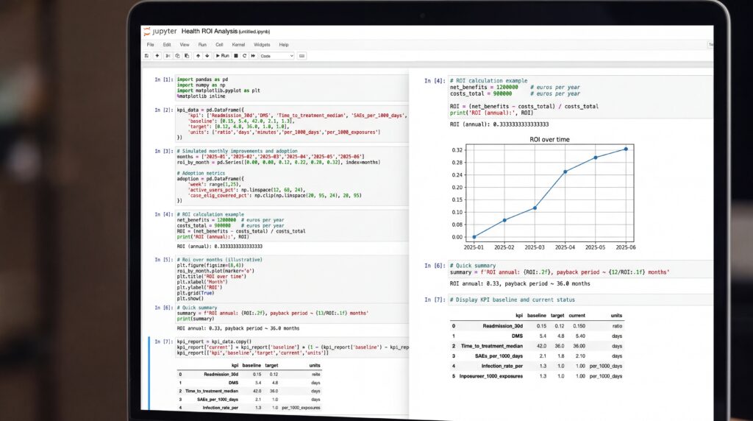Insert a new cell with the plus icon
This screenshot has height=421, width=753.
(x=157, y=56)
